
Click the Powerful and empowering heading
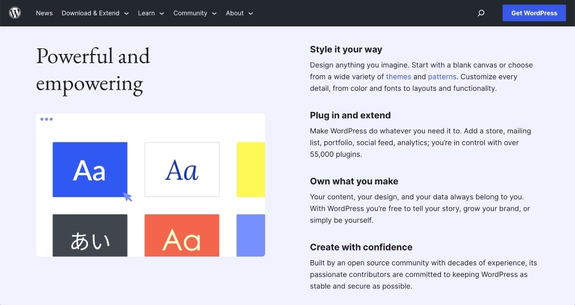[93, 70]
